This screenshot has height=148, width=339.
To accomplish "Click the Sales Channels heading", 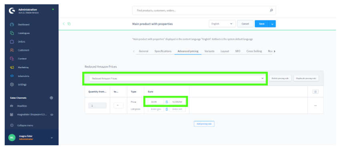I will coord(18,98).
